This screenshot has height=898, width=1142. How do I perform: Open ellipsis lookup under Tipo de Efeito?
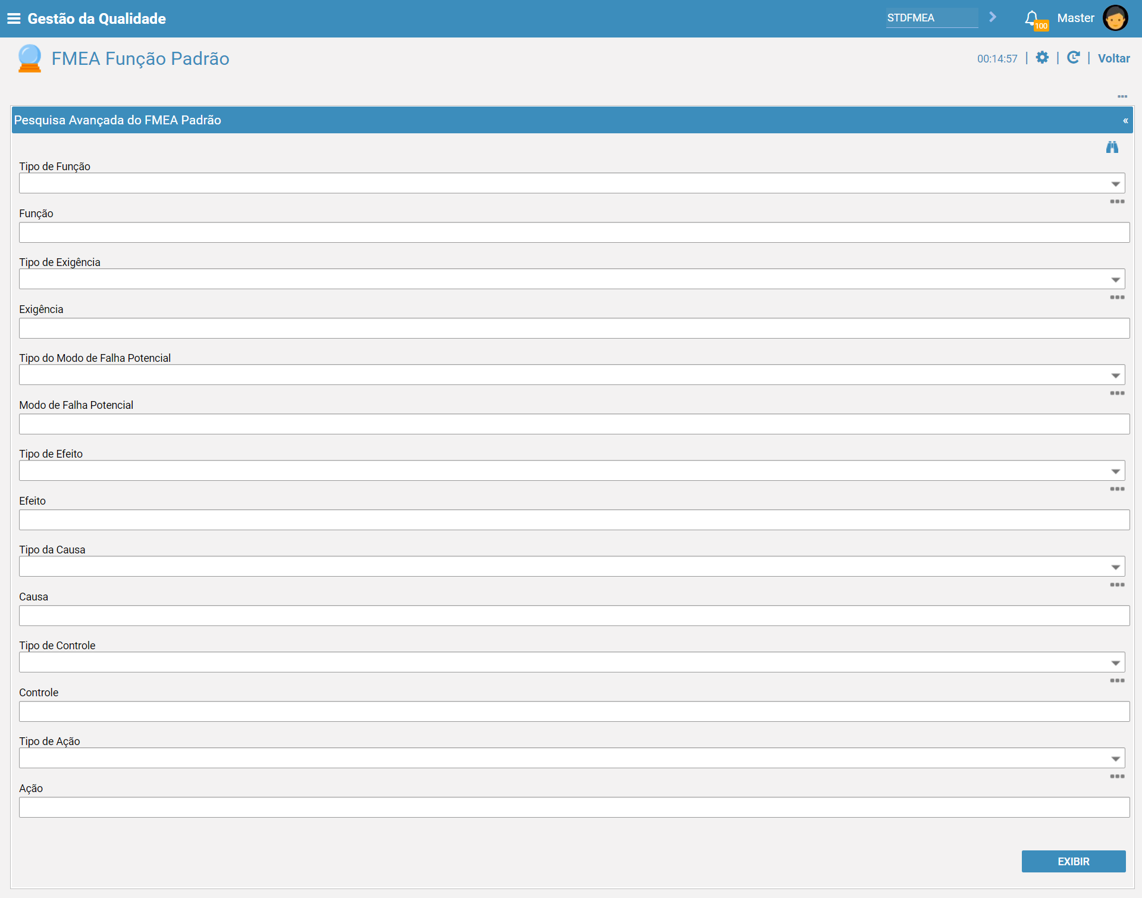(1117, 489)
